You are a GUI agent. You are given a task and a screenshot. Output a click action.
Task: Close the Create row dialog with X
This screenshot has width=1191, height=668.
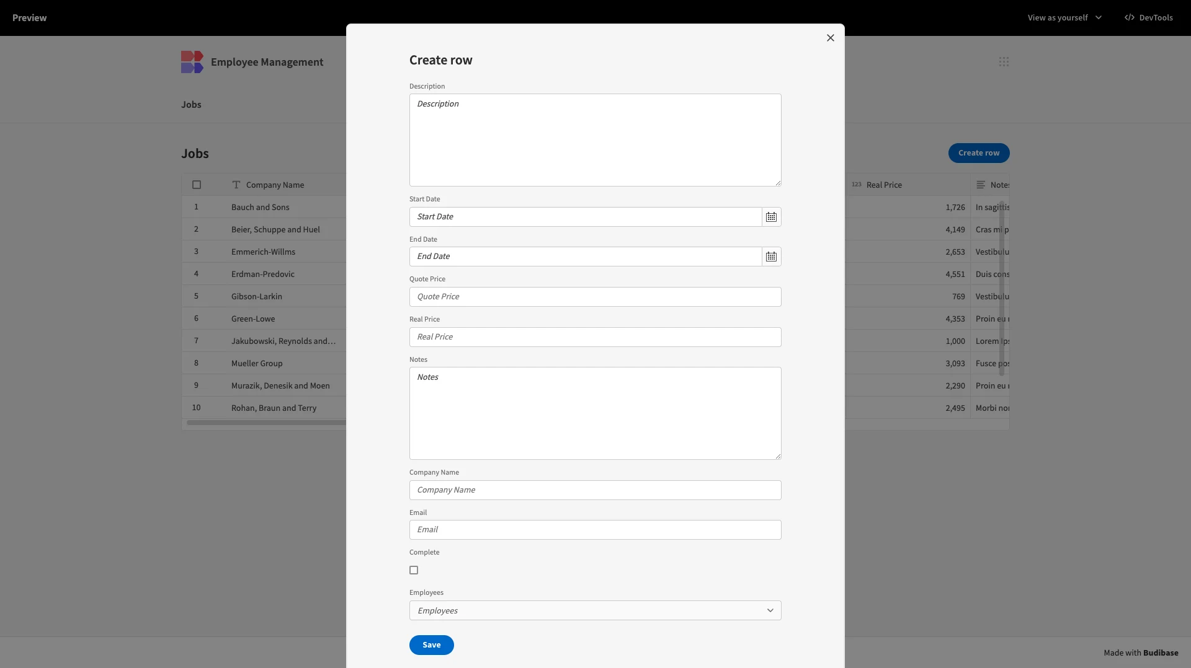tap(831, 38)
